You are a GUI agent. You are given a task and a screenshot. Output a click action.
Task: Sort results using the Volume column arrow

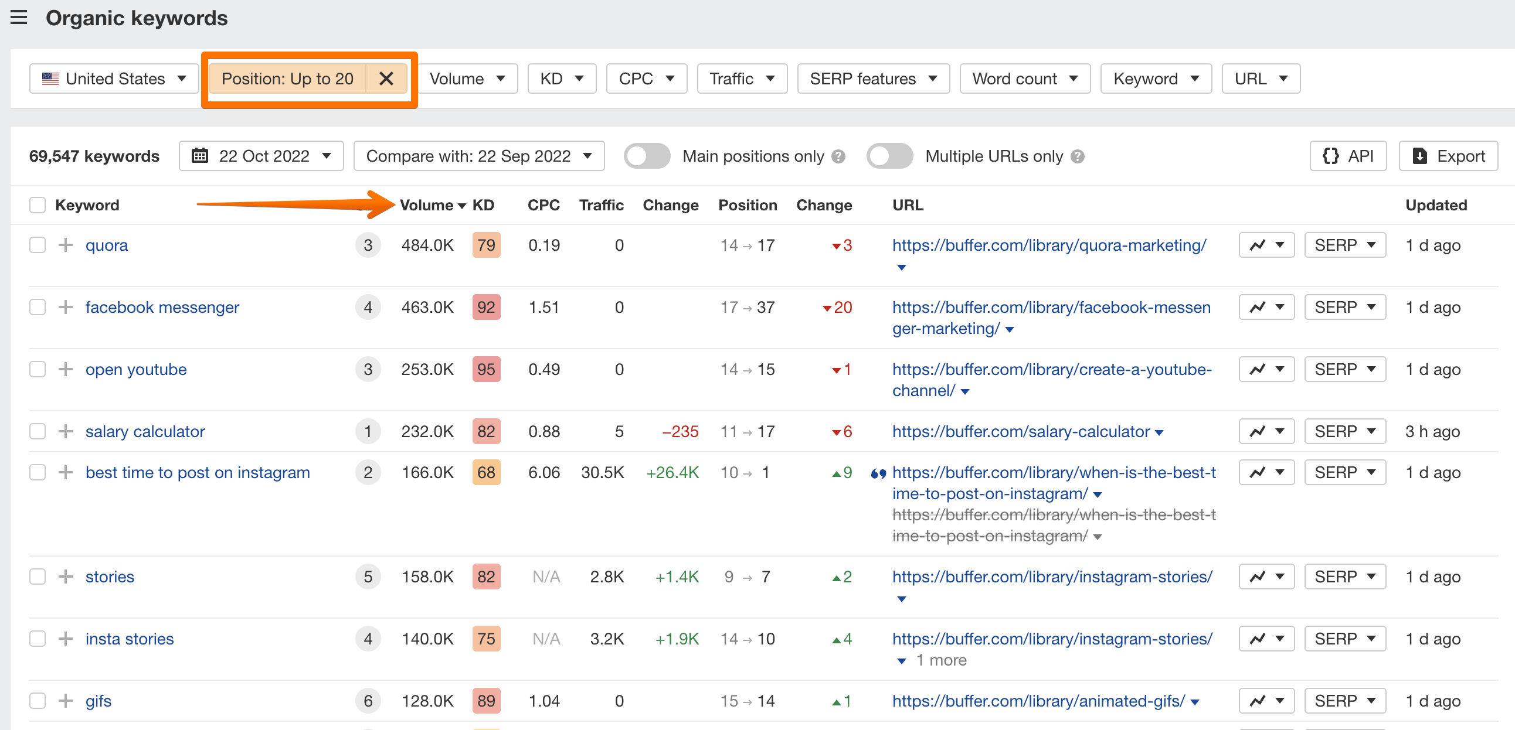pyautogui.click(x=461, y=205)
